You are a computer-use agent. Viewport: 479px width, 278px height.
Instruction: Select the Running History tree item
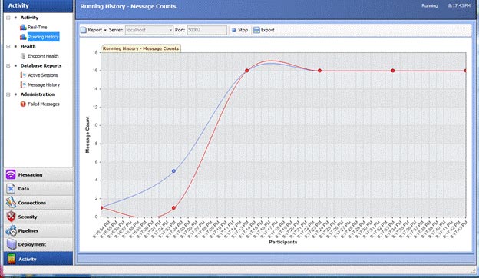tap(44, 37)
